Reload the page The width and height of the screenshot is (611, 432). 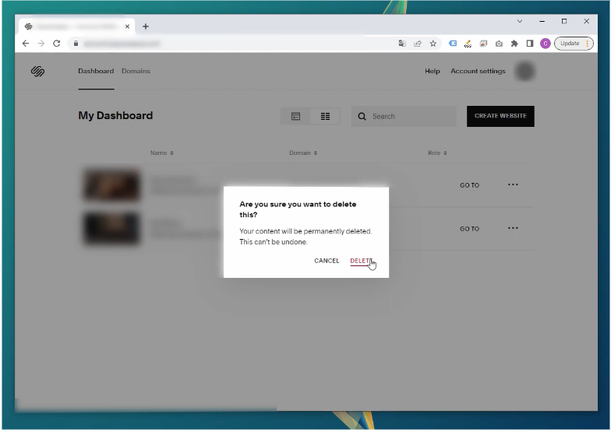pyautogui.click(x=56, y=44)
